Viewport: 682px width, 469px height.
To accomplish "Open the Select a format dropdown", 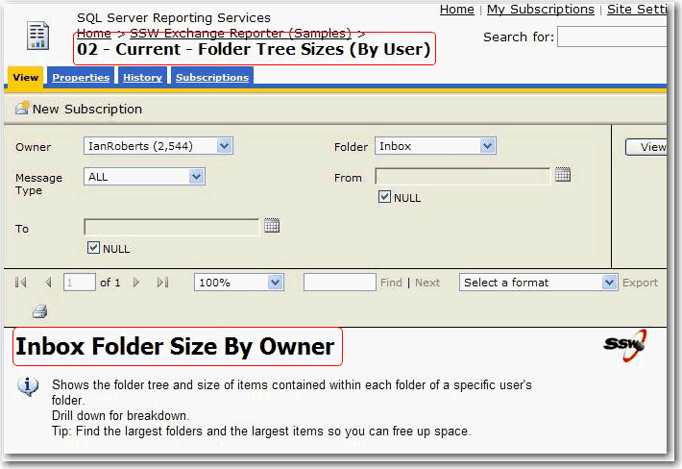I will (609, 283).
